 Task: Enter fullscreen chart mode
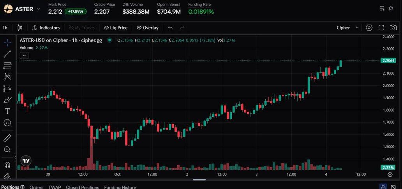point(381,28)
